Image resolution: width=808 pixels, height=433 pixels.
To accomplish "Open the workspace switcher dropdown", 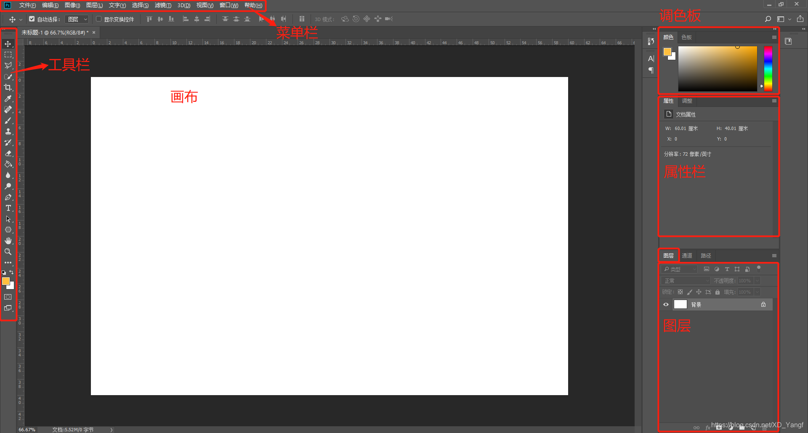I will click(784, 19).
